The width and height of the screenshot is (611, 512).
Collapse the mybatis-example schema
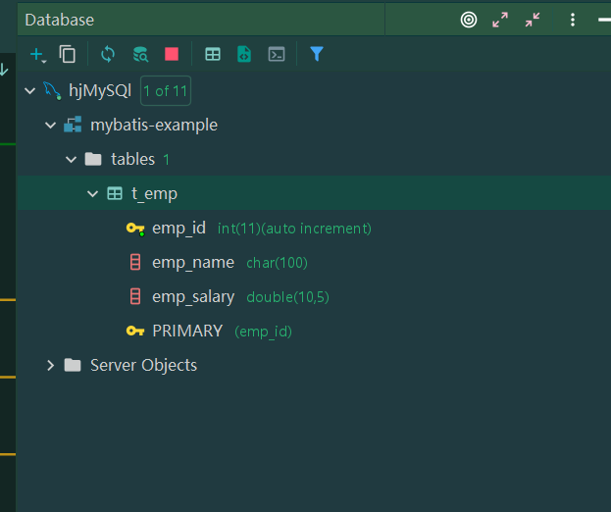(51, 126)
